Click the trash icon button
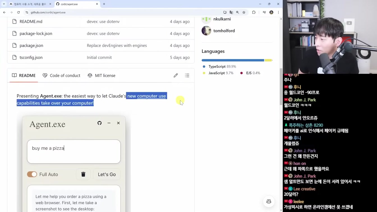The image size is (377, 212). pos(83,174)
